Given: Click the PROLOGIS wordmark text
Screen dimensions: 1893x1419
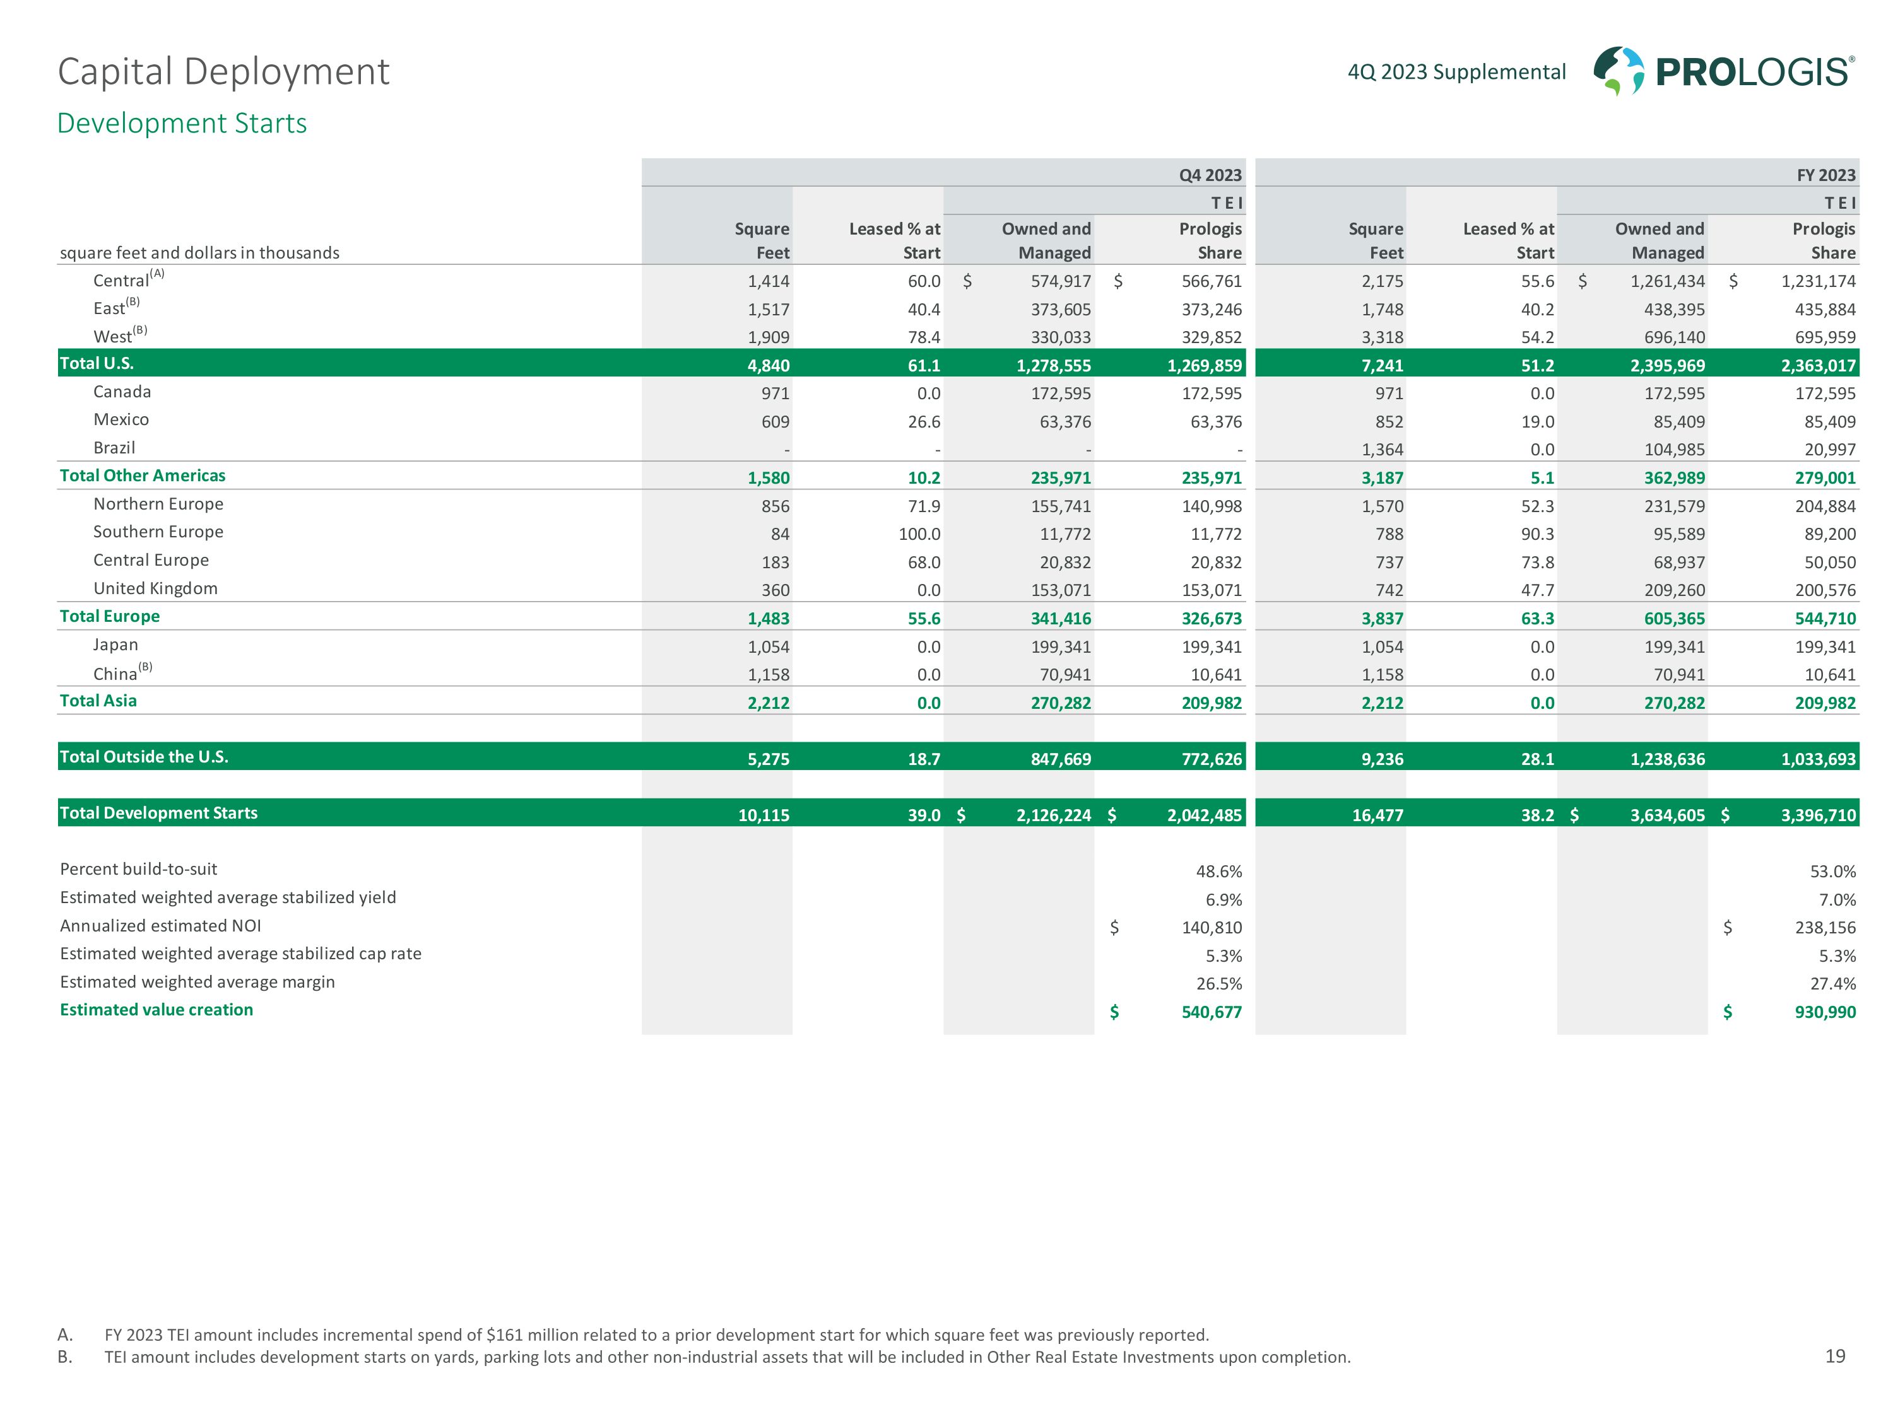Looking at the screenshot, I should point(1754,72).
